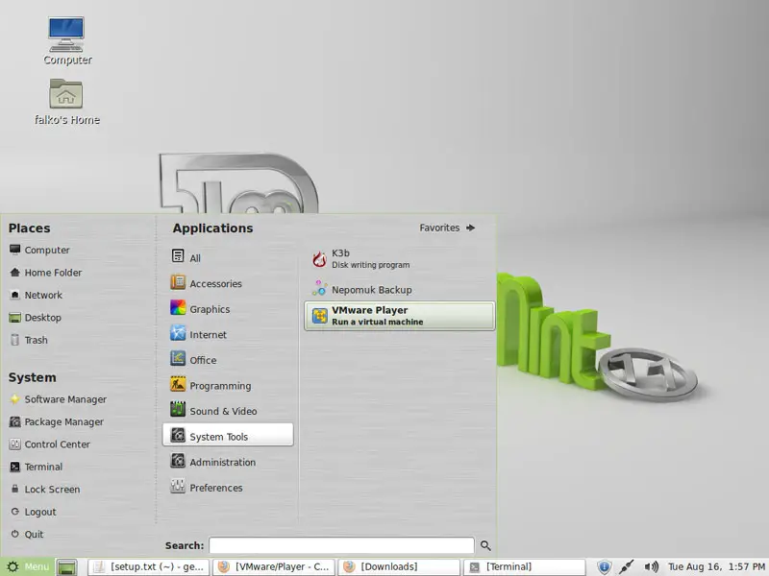Screen dimensions: 769x576
Task: Click the volume speaker icon in tray
Action: pos(652,567)
